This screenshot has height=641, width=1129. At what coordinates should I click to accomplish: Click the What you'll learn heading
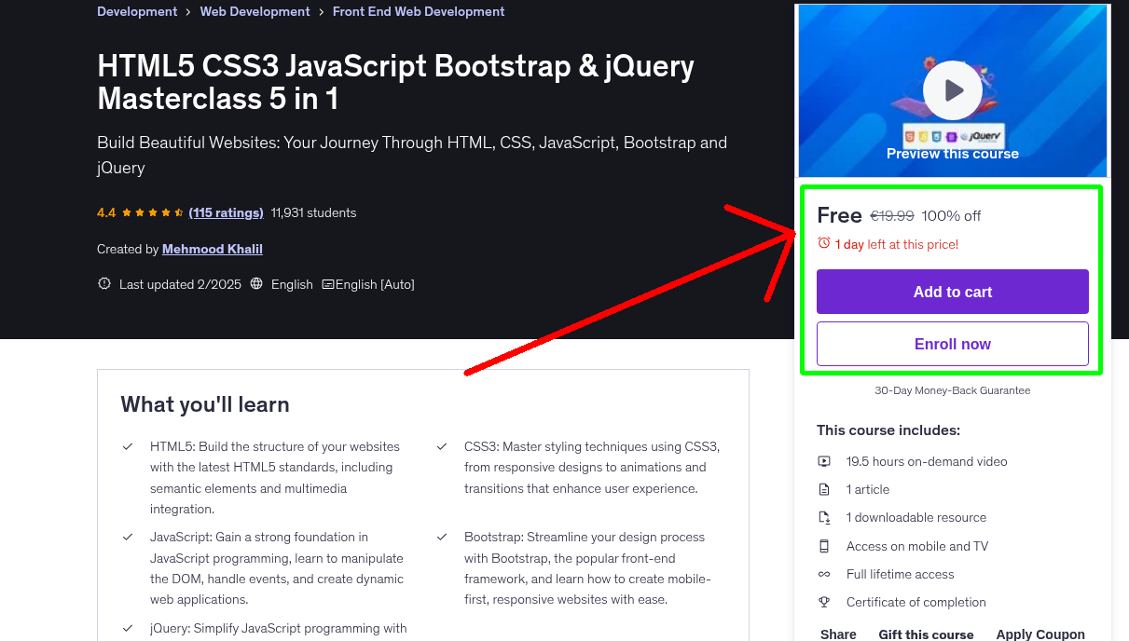[x=205, y=404]
